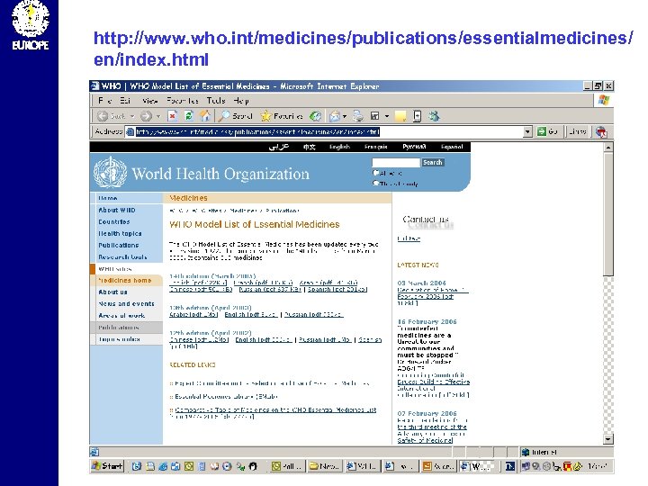Click the Adobe PDF icon beside Links
This screenshot has height=486, width=648.
[x=601, y=131]
